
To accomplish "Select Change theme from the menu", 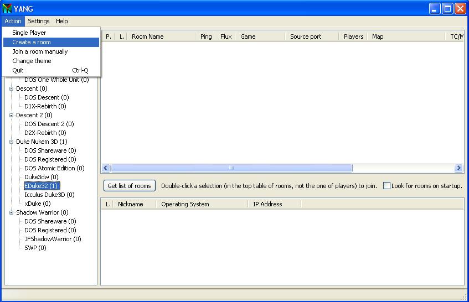I will pyautogui.click(x=51, y=61).
